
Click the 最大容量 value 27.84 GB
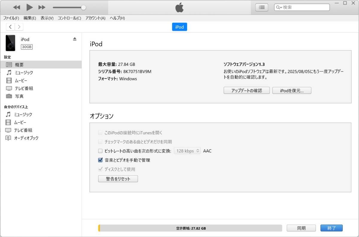tap(127, 64)
